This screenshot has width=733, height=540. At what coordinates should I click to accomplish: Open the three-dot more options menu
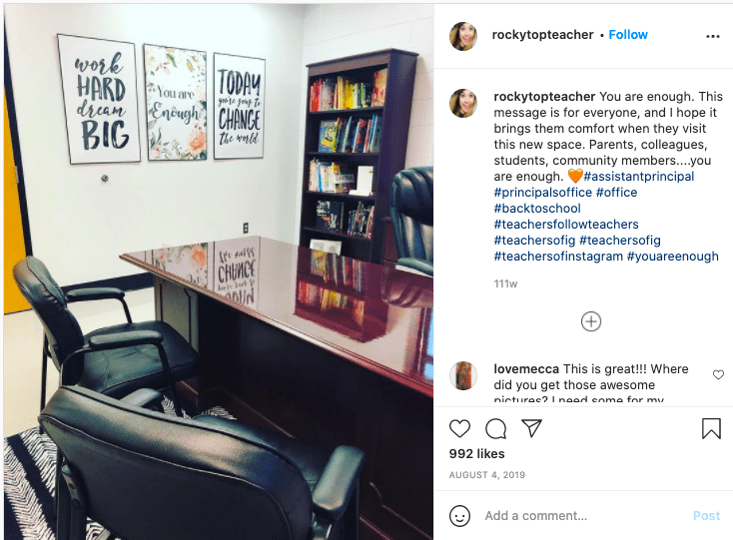(712, 36)
